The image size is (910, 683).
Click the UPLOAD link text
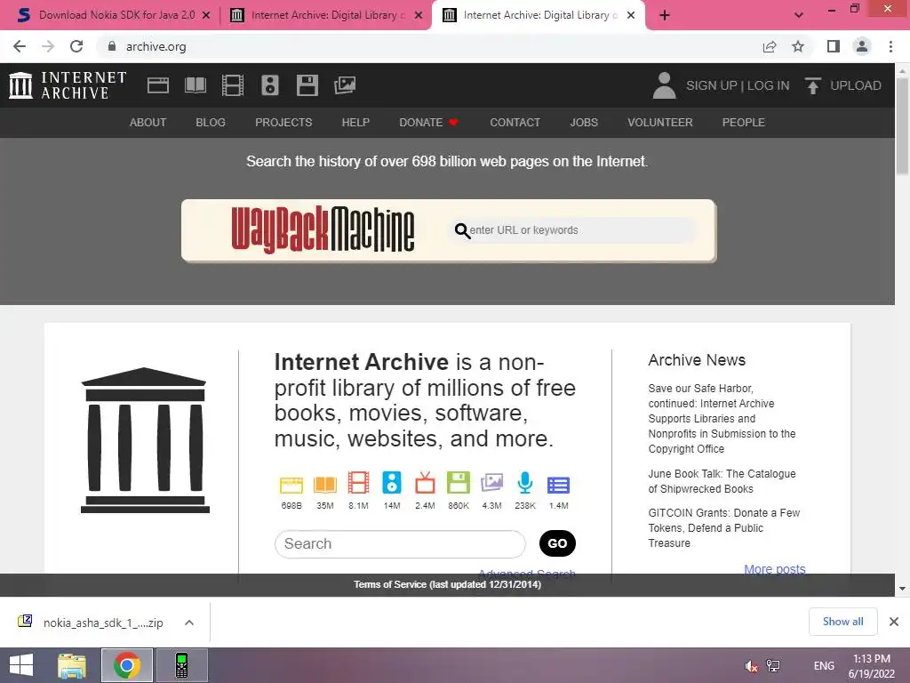(x=856, y=85)
